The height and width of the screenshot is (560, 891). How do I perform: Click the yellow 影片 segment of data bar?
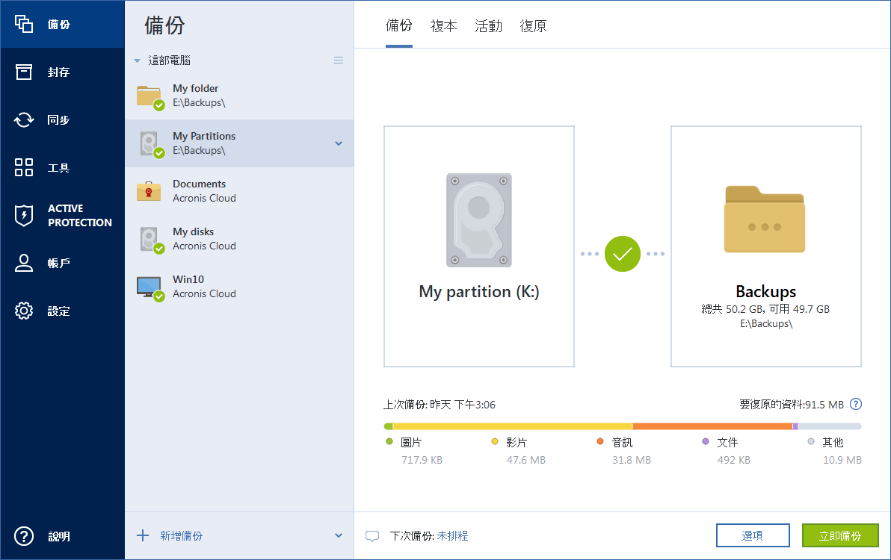point(513,426)
